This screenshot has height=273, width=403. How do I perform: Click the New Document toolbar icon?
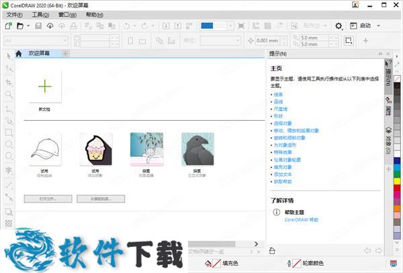[9, 26]
